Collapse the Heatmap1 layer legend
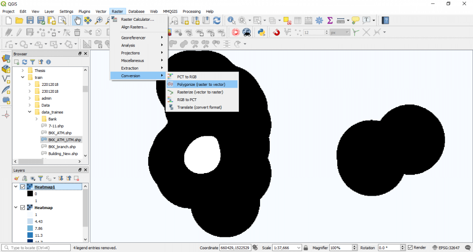473x252 pixels. (16, 187)
